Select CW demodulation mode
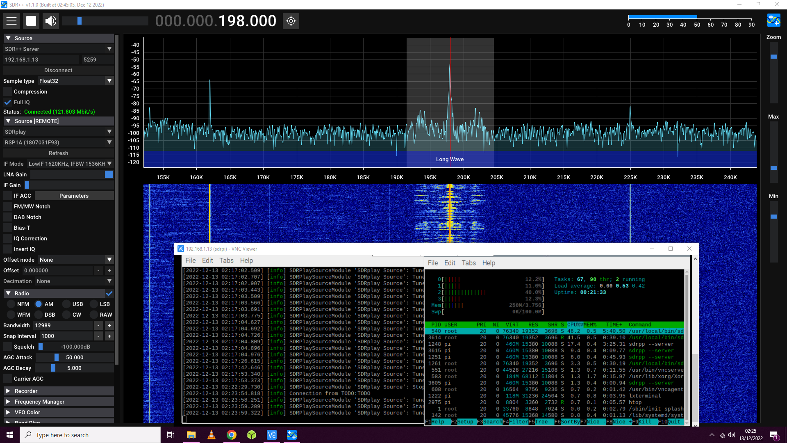The width and height of the screenshot is (787, 443). pyautogui.click(x=66, y=315)
